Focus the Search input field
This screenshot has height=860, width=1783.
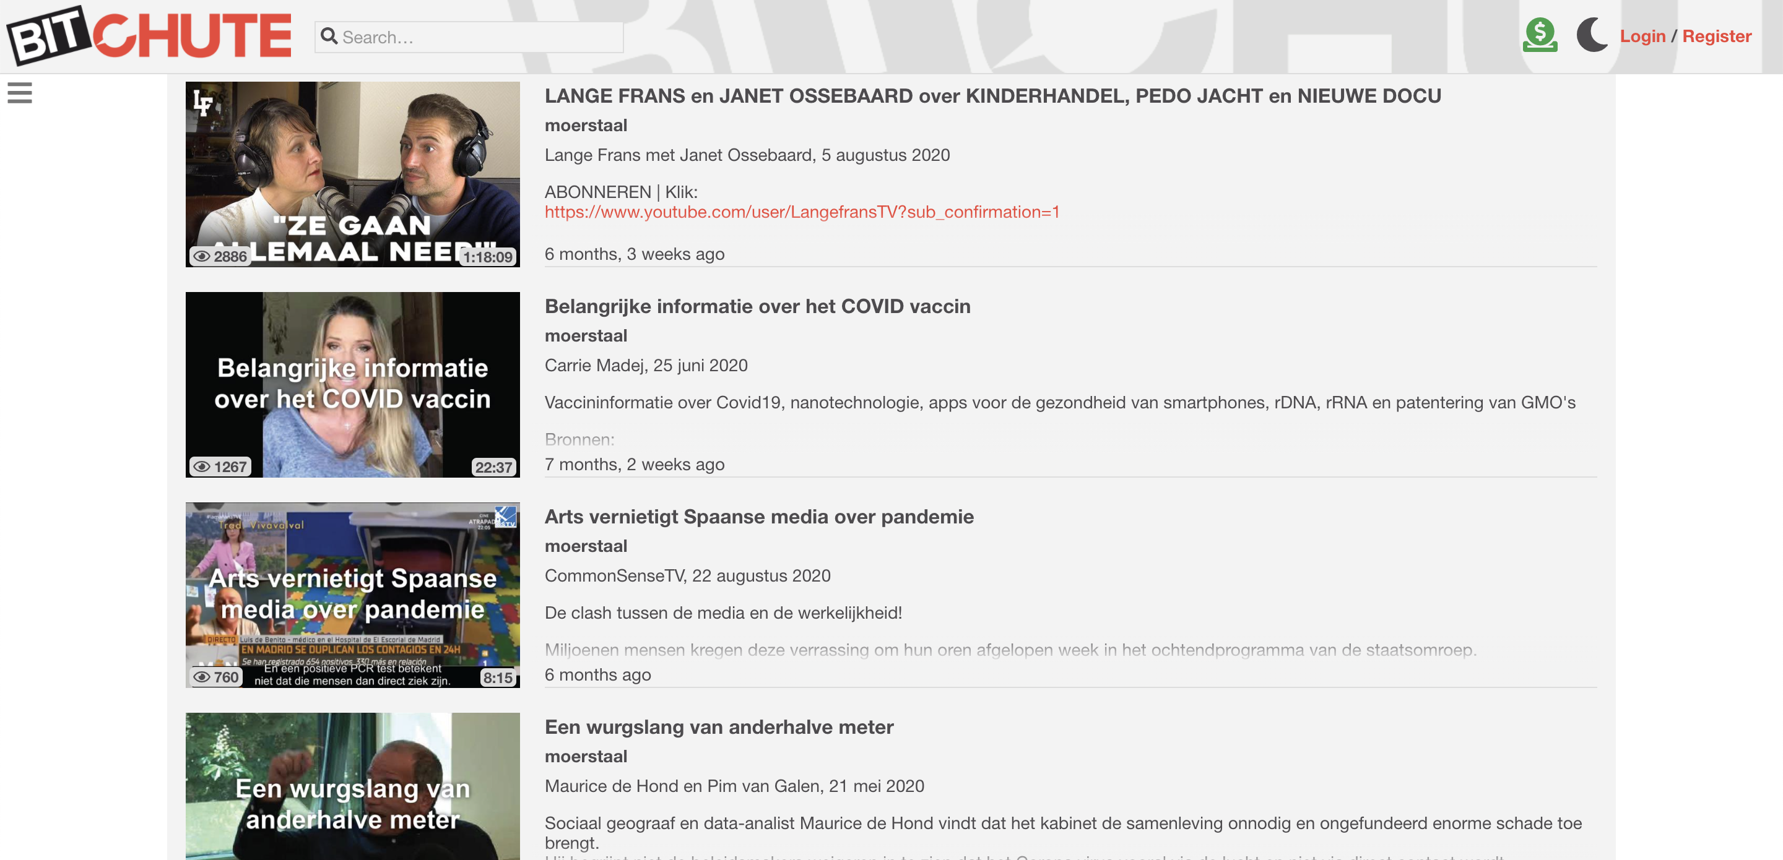pos(469,37)
